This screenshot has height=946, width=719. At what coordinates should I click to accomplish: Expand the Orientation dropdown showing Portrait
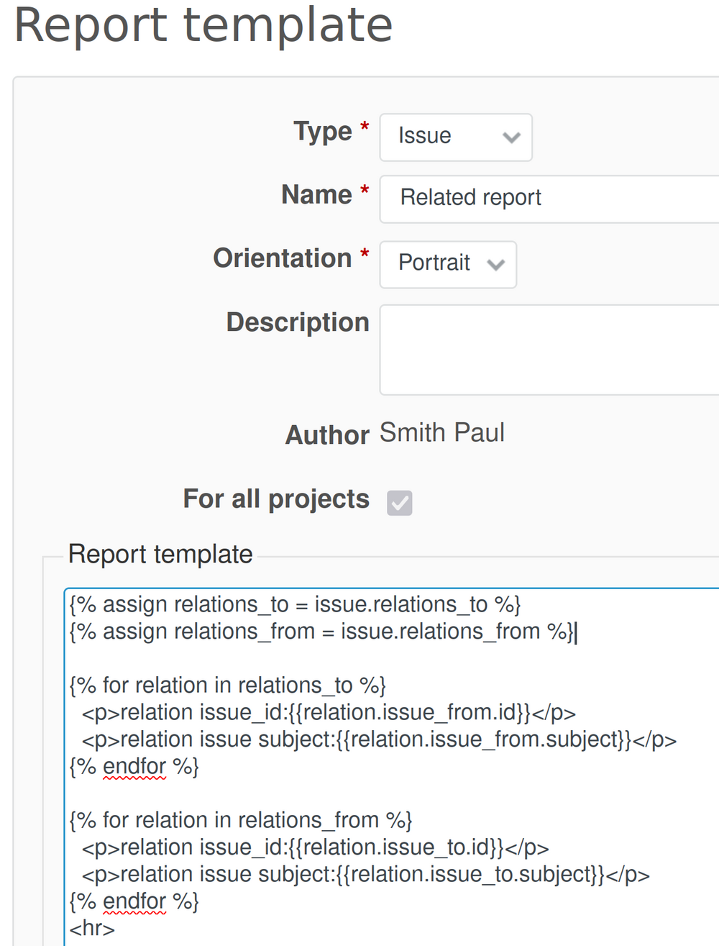(x=447, y=265)
